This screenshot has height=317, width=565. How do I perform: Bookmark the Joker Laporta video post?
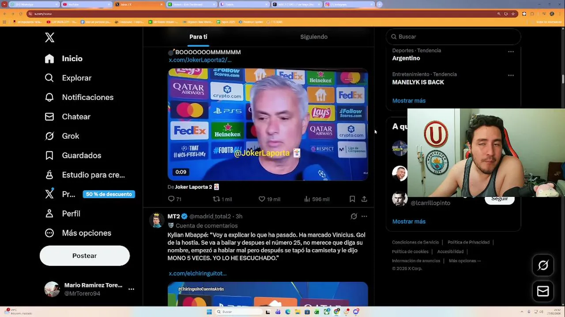pyautogui.click(x=352, y=199)
